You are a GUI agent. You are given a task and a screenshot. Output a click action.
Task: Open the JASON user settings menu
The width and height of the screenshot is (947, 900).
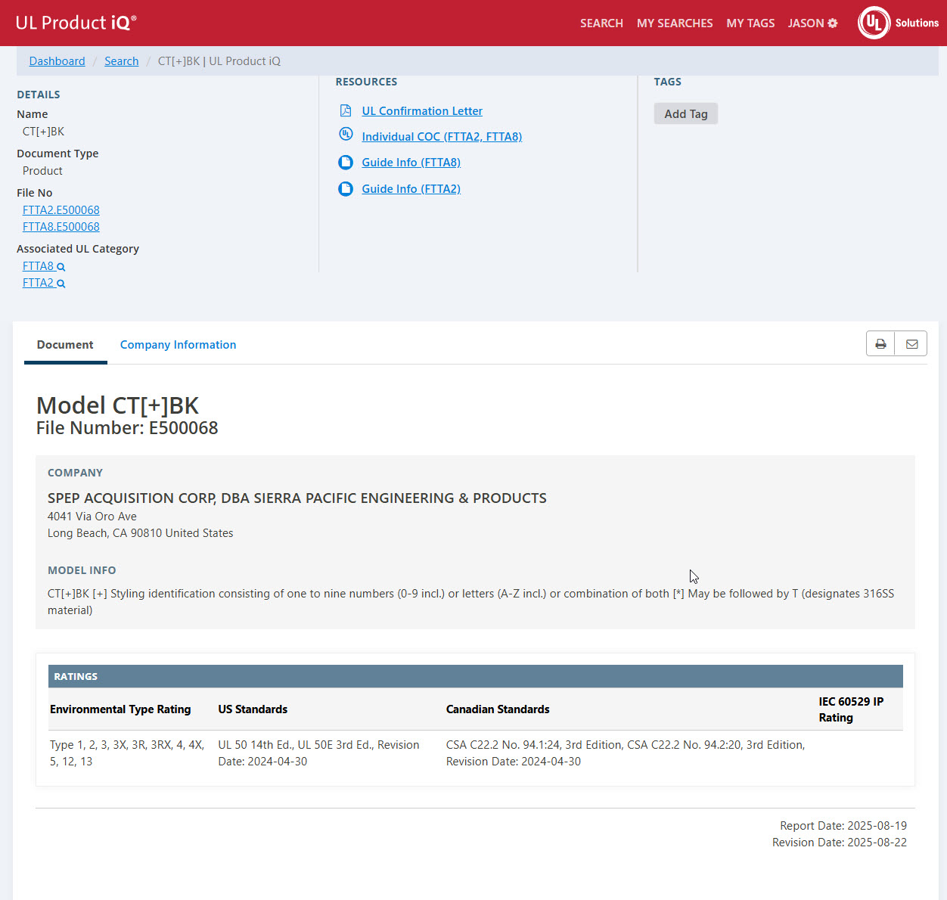[x=812, y=23]
